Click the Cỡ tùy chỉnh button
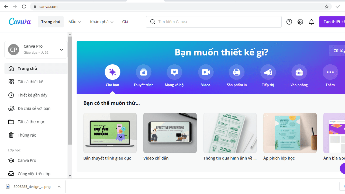This screenshot has width=345, height=194. [x=337, y=51]
